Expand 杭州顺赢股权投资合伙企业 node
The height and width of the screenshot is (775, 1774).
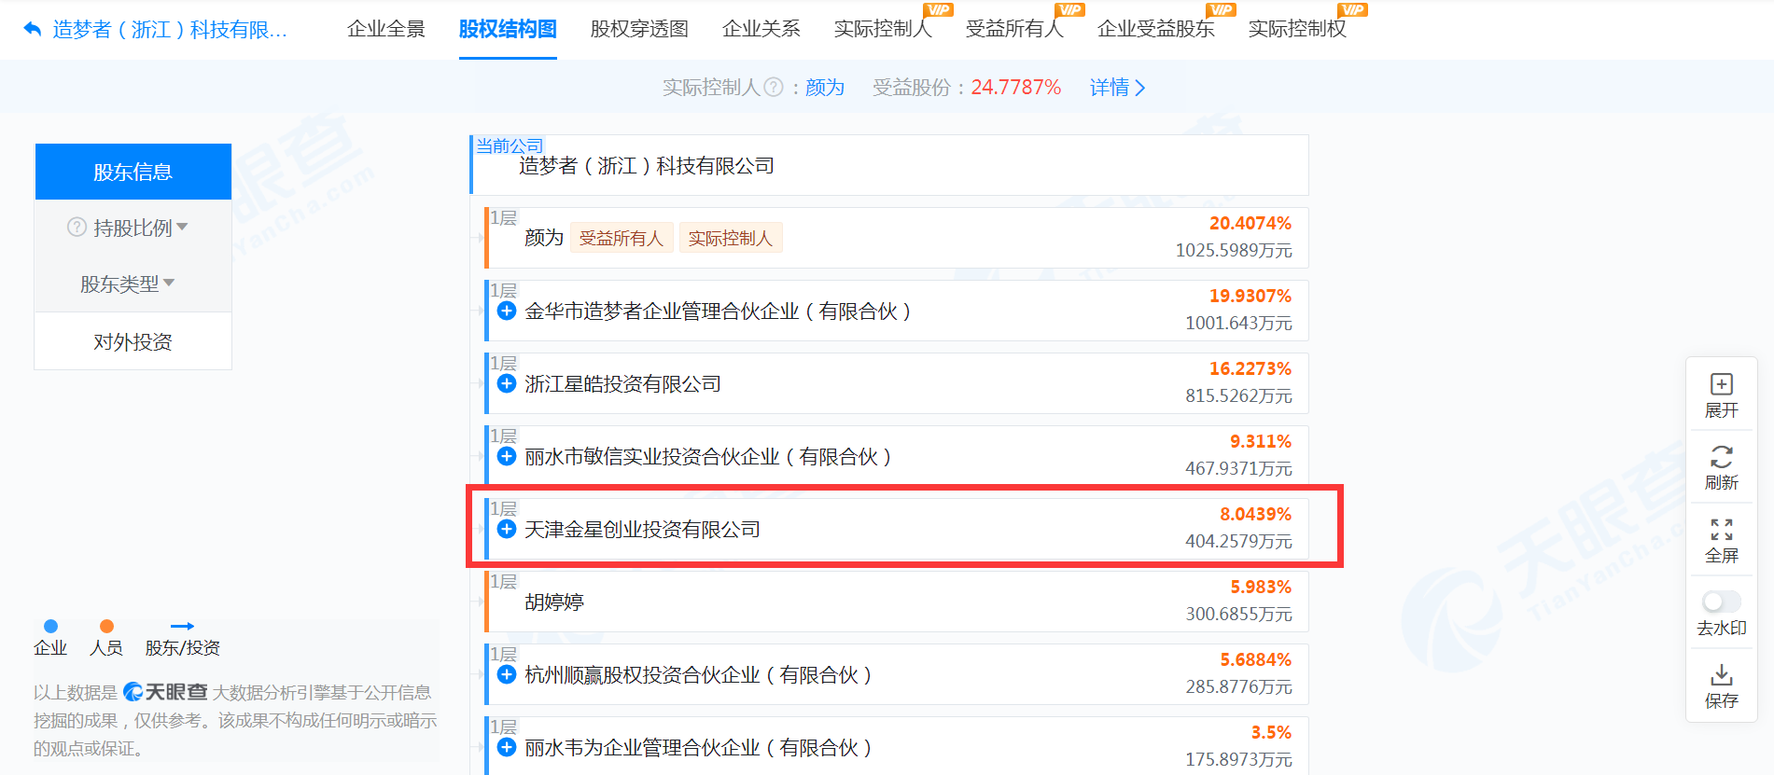[x=507, y=674]
